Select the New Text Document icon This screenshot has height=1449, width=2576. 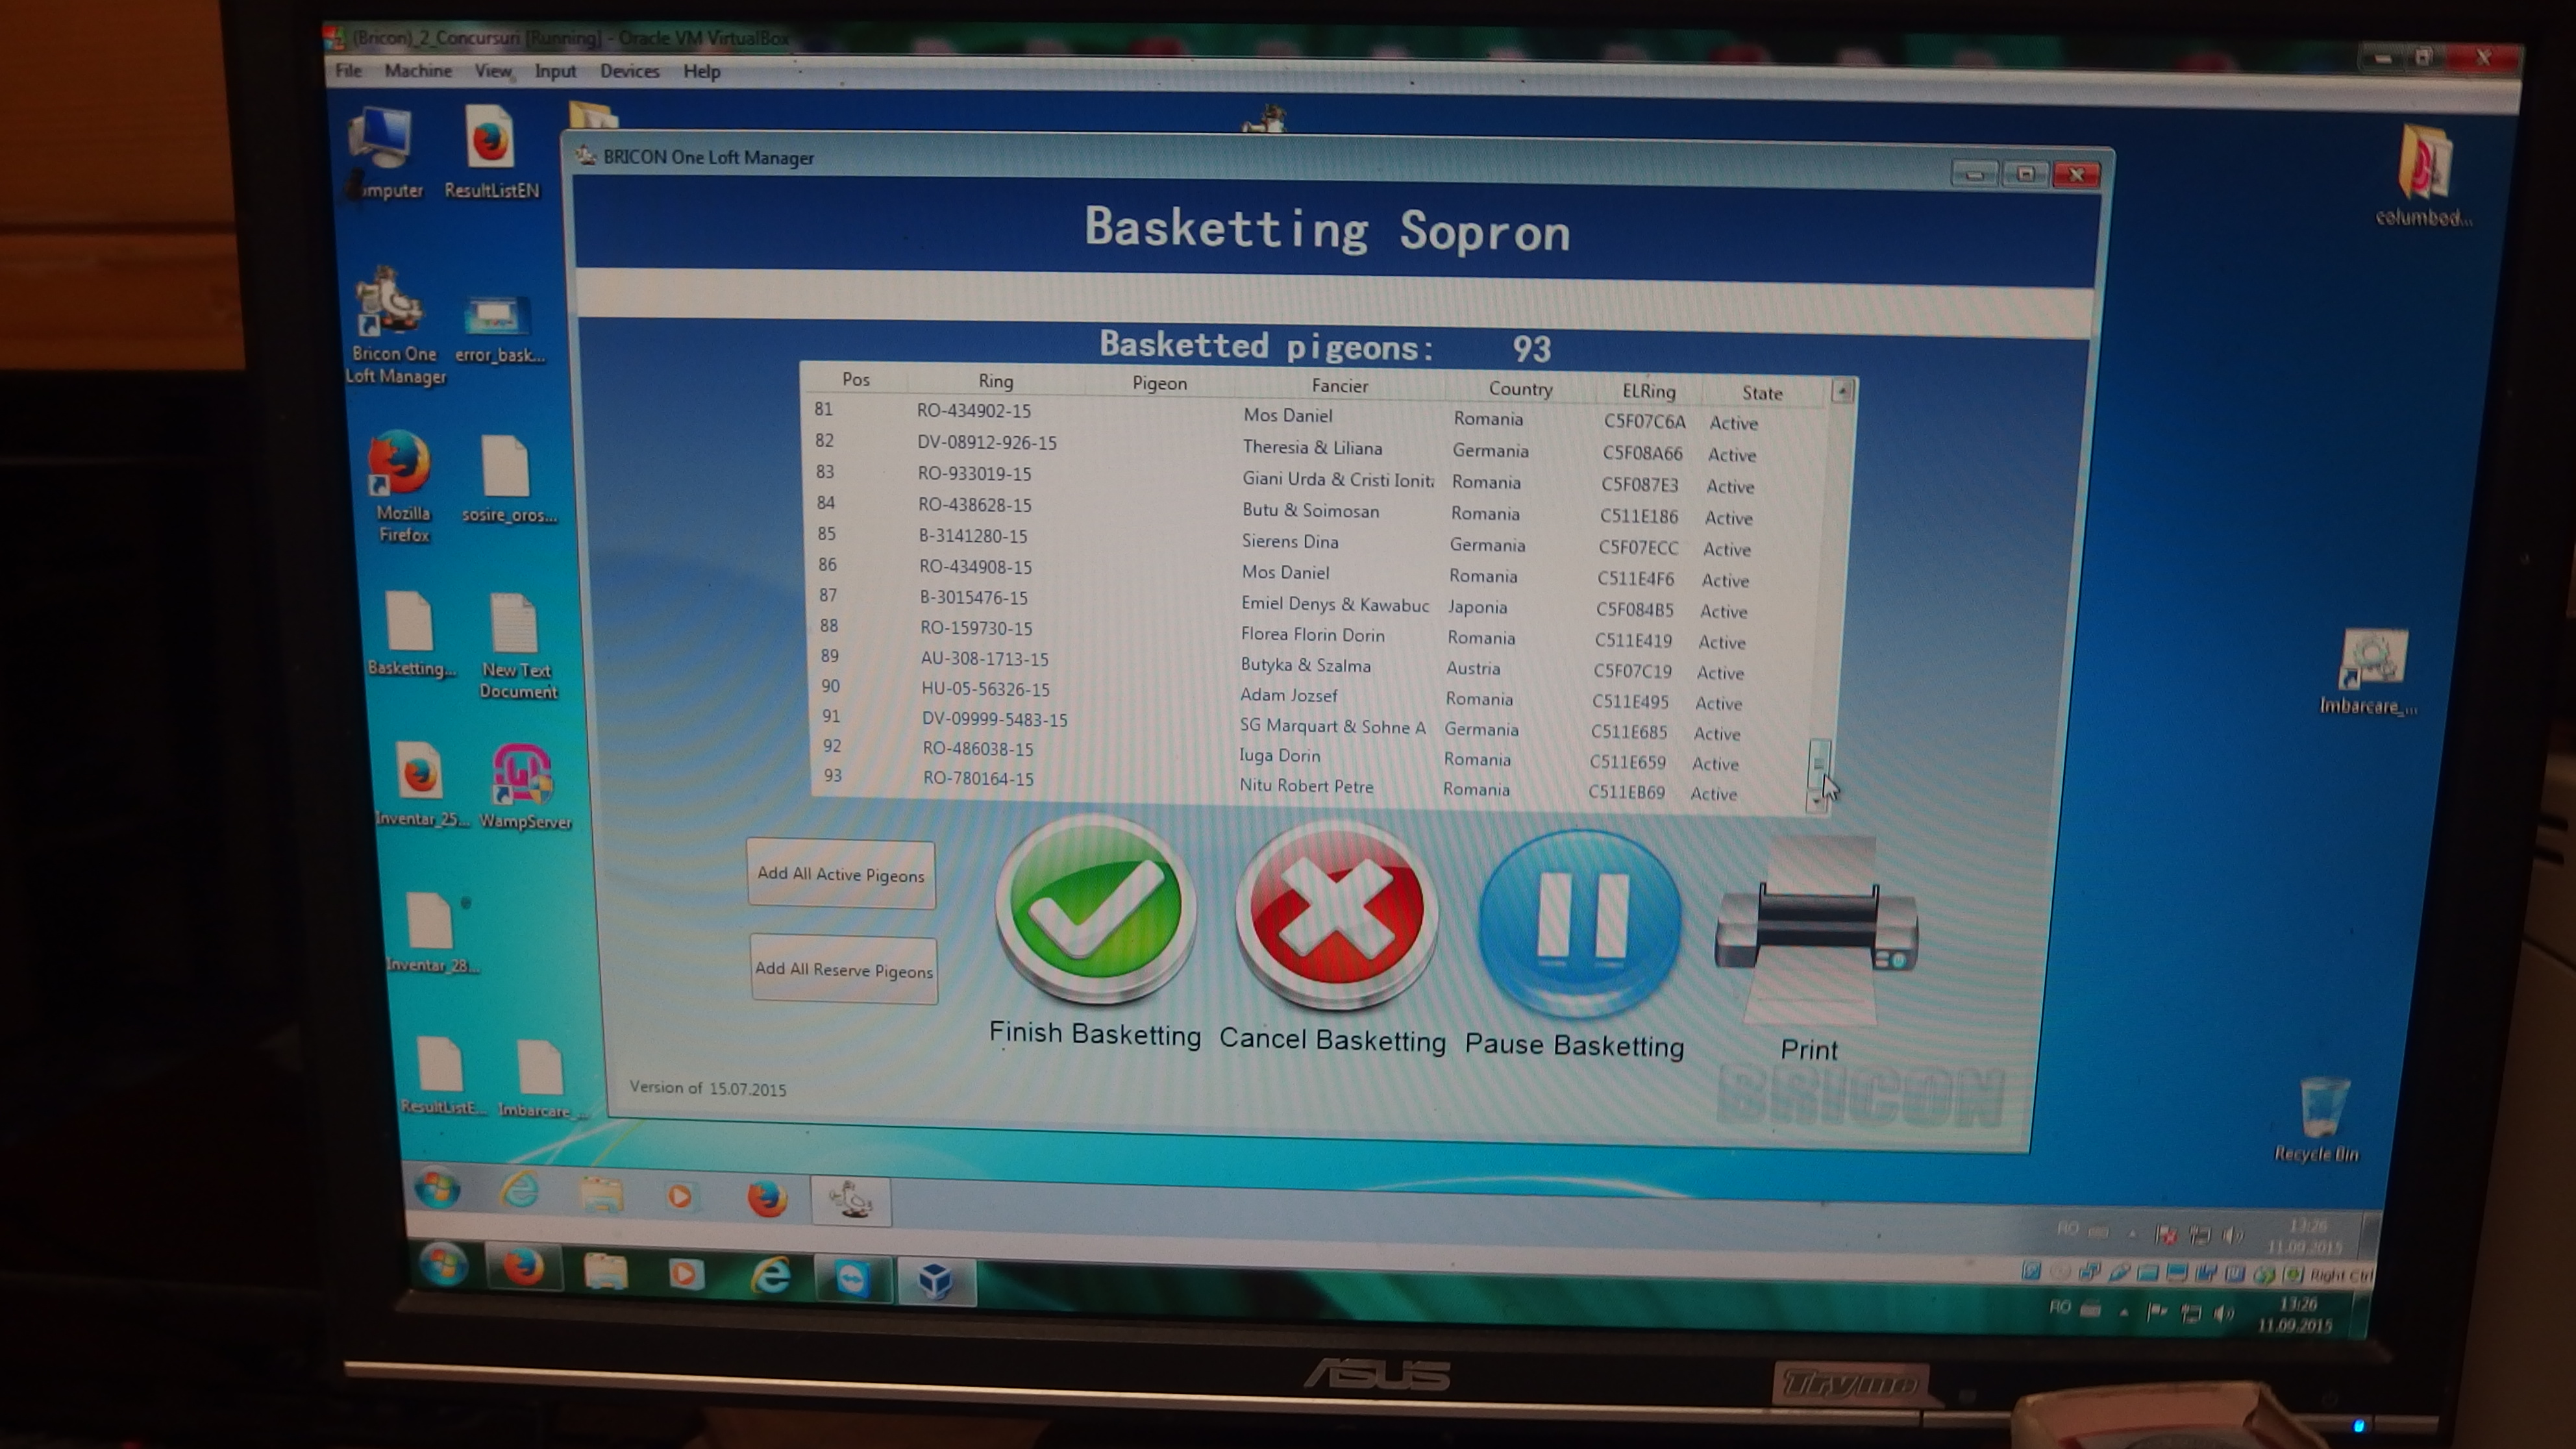click(517, 646)
